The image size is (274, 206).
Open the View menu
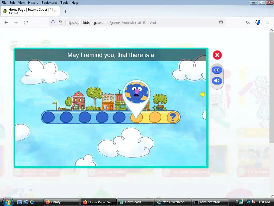(x=21, y=3)
